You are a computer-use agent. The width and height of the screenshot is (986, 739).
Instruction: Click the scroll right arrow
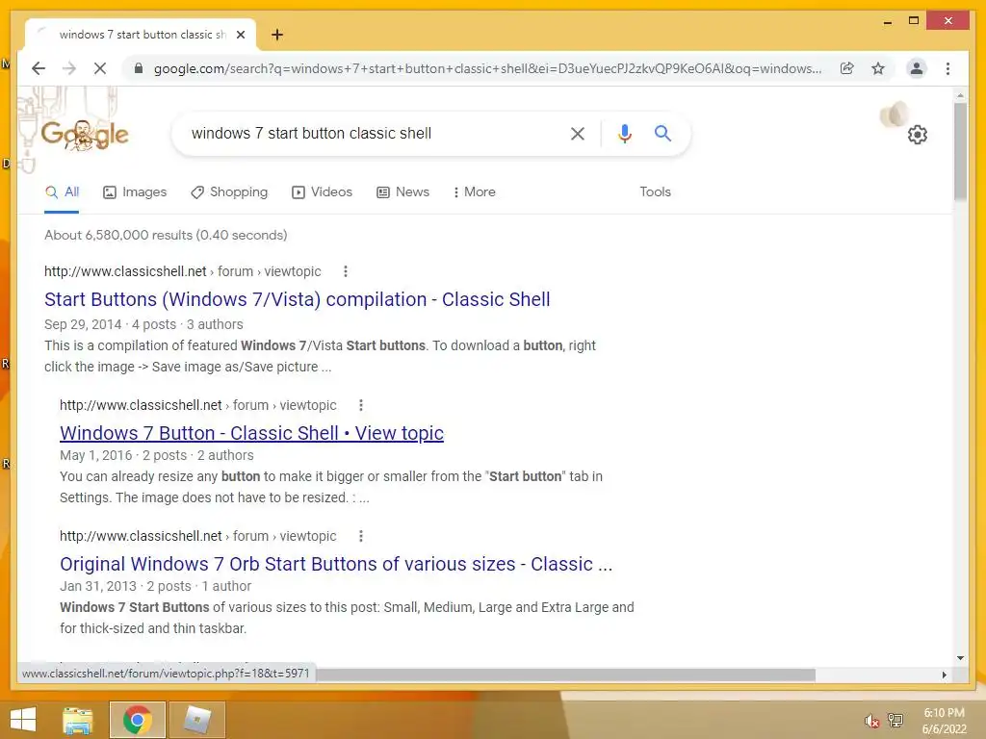pyautogui.click(x=944, y=675)
